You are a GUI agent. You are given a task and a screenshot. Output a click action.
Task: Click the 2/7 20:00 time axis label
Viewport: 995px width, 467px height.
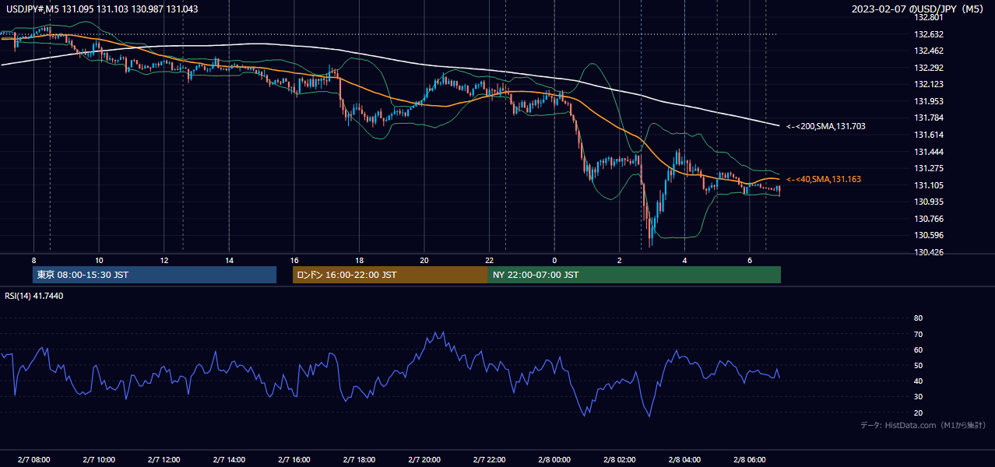[x=424, y=460]
